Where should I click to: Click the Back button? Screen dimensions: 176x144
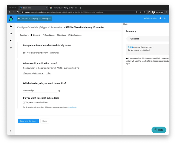[x=45, y=121]
